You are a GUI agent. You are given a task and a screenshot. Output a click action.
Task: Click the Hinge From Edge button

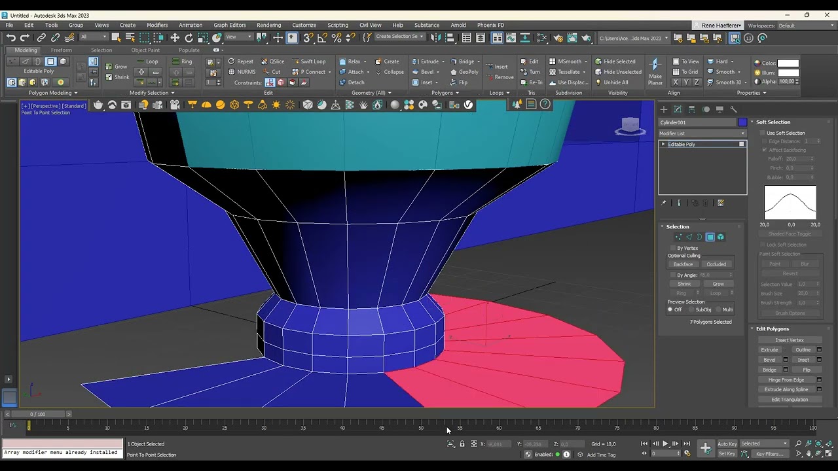pyautogui.click(x=786, y=379)
